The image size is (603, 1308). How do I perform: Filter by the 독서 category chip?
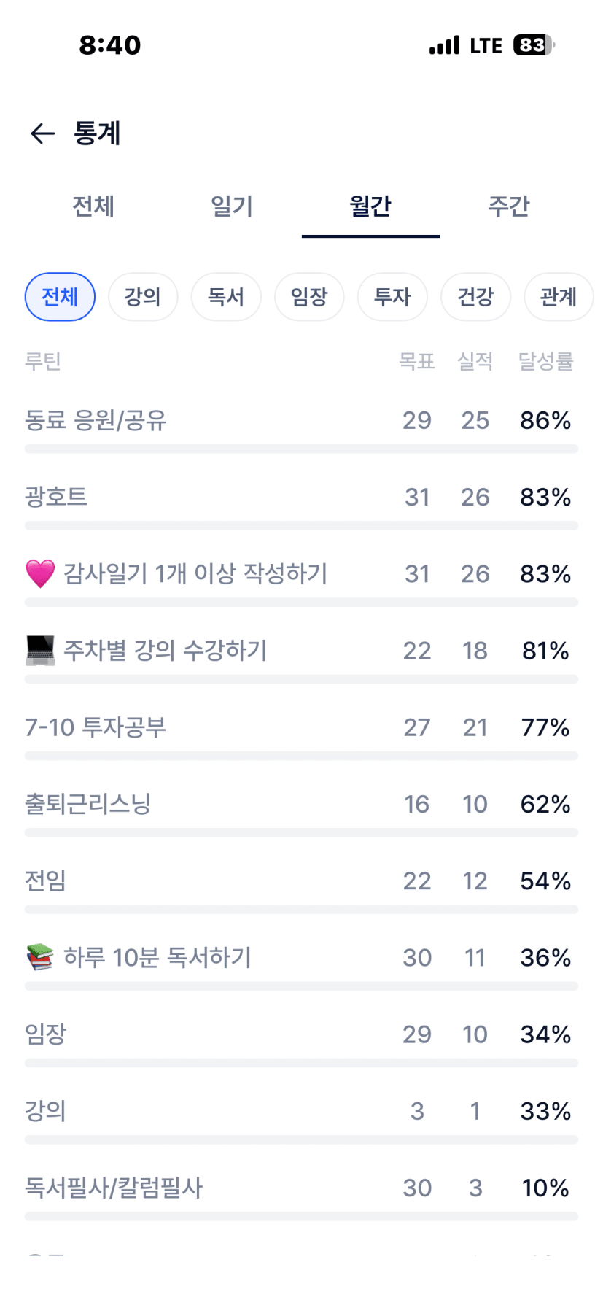click(x=226, y=297)
